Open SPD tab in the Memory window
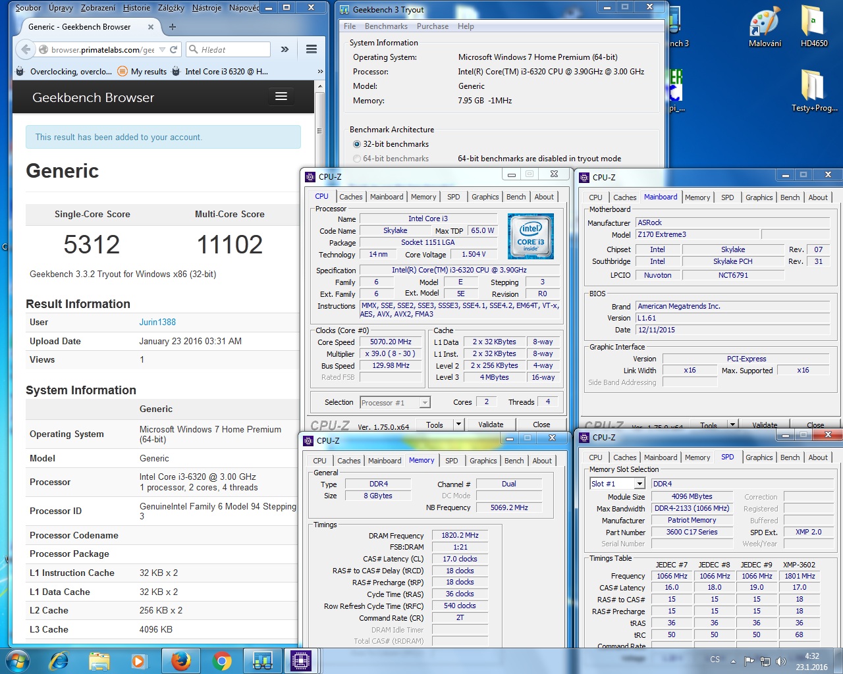The height and width of the screenshot is (674, 843). pyautogui.click(x=452, y=461)
